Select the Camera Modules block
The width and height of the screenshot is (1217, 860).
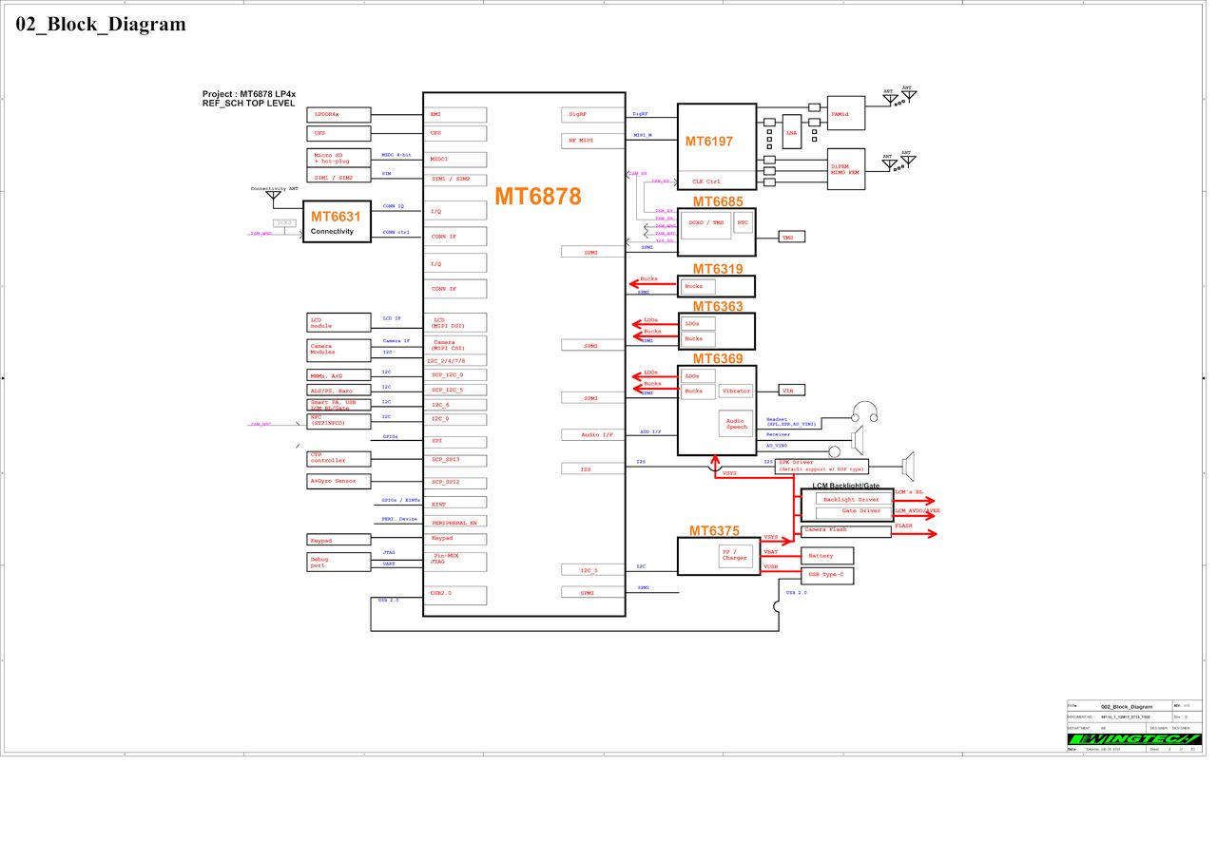click(338, 349)
